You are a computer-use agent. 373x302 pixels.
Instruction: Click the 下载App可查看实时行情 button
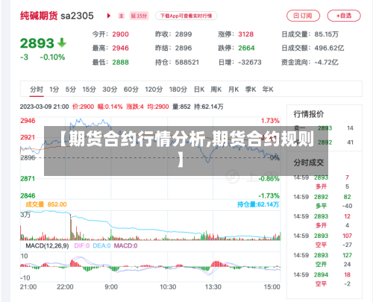coord(186,16)
